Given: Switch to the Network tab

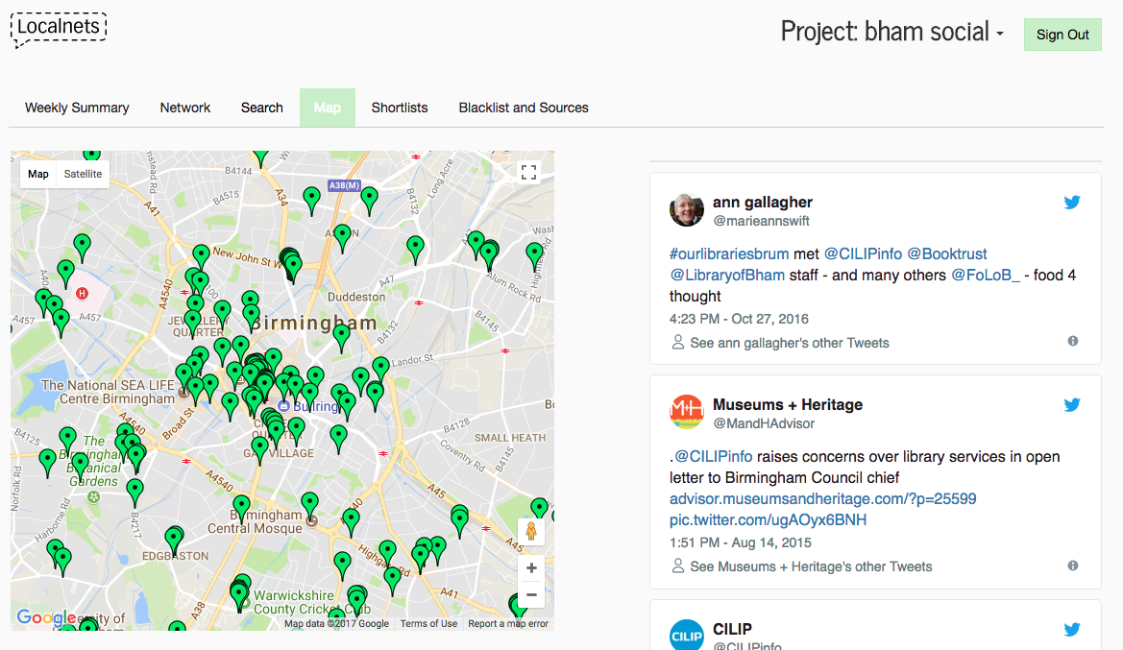Looking at the screenshot, I should pyautogui.click(x=184, y=108).
